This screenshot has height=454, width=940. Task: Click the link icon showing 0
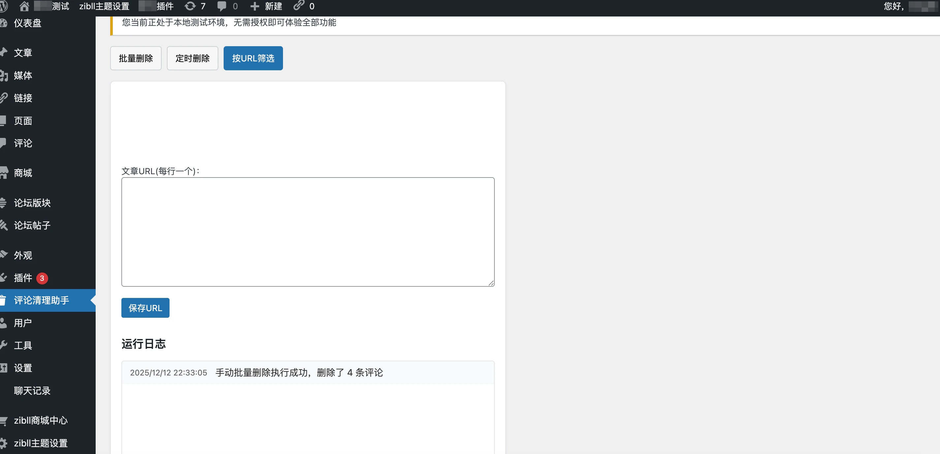pos(299,6)
